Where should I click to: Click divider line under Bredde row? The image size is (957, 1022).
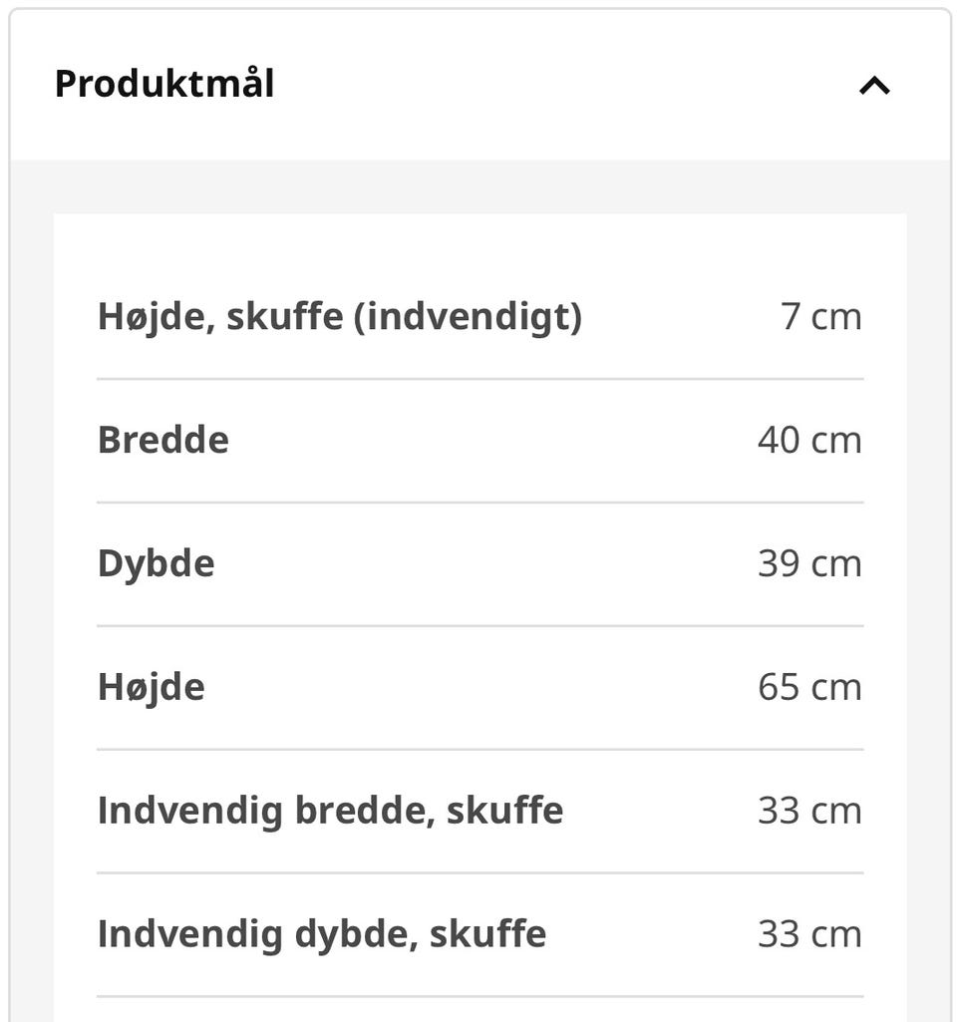(x=480, y=503)
